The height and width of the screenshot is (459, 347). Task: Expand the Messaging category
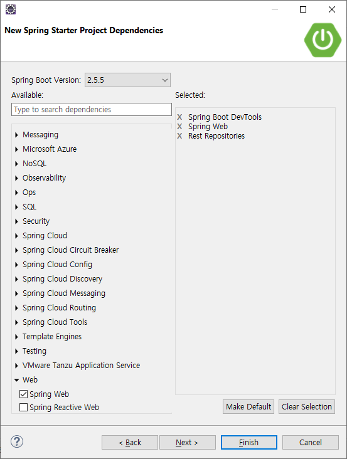(x=16, y=135)
